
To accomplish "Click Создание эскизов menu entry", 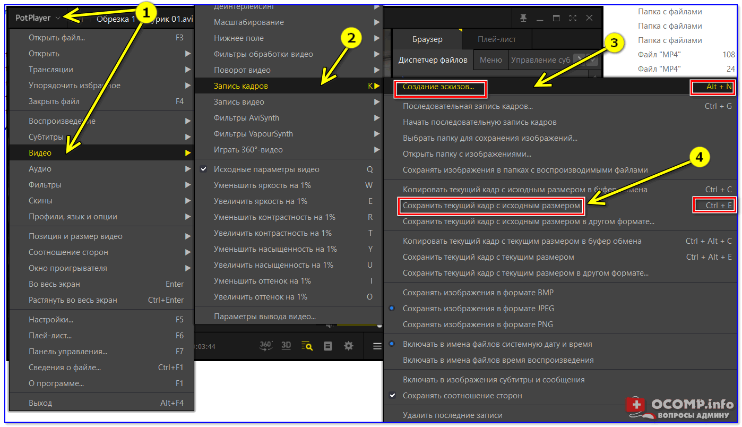I will click(438, 87).
